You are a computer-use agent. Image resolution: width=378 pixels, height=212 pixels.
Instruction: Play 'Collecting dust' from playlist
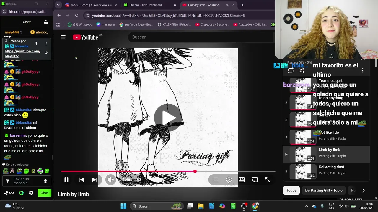point(326,171)
